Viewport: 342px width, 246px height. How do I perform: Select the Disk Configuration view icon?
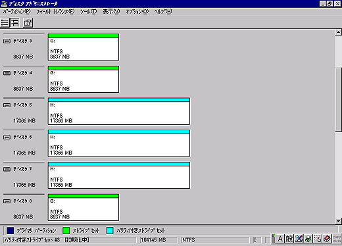pyautogui.click(x=15, y=22)
